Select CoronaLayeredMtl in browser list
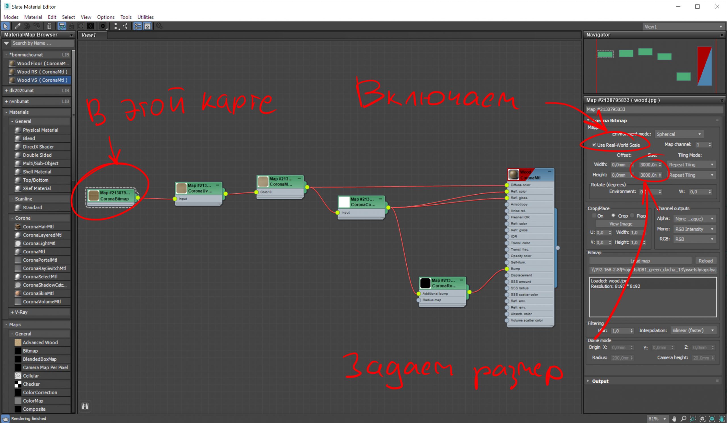 click(42, 235)
